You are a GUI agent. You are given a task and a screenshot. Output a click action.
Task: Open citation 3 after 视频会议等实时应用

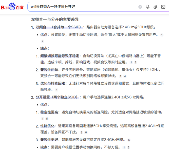point(136,62)
